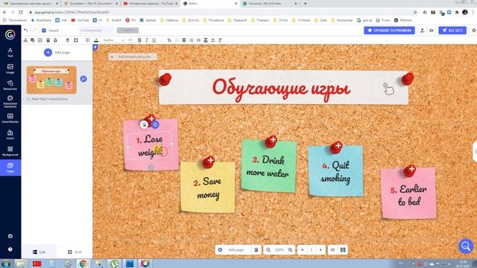Open the Windows Start menu
Screen dimensions: 477x268
click(5, 264)
